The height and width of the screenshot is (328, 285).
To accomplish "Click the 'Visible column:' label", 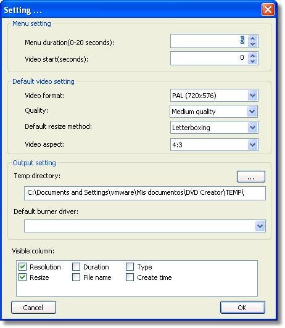I will (33, 251).
